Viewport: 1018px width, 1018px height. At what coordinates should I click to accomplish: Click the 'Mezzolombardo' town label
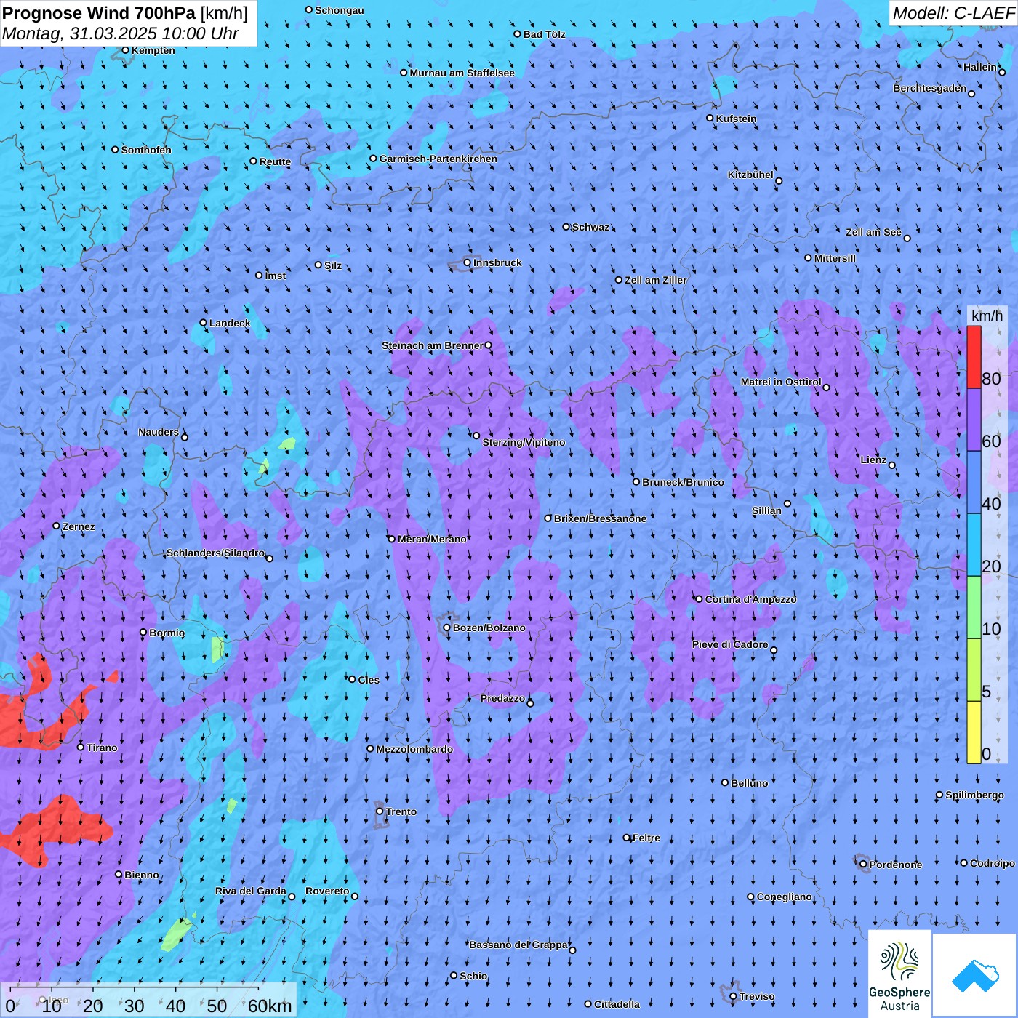[414, 749]
